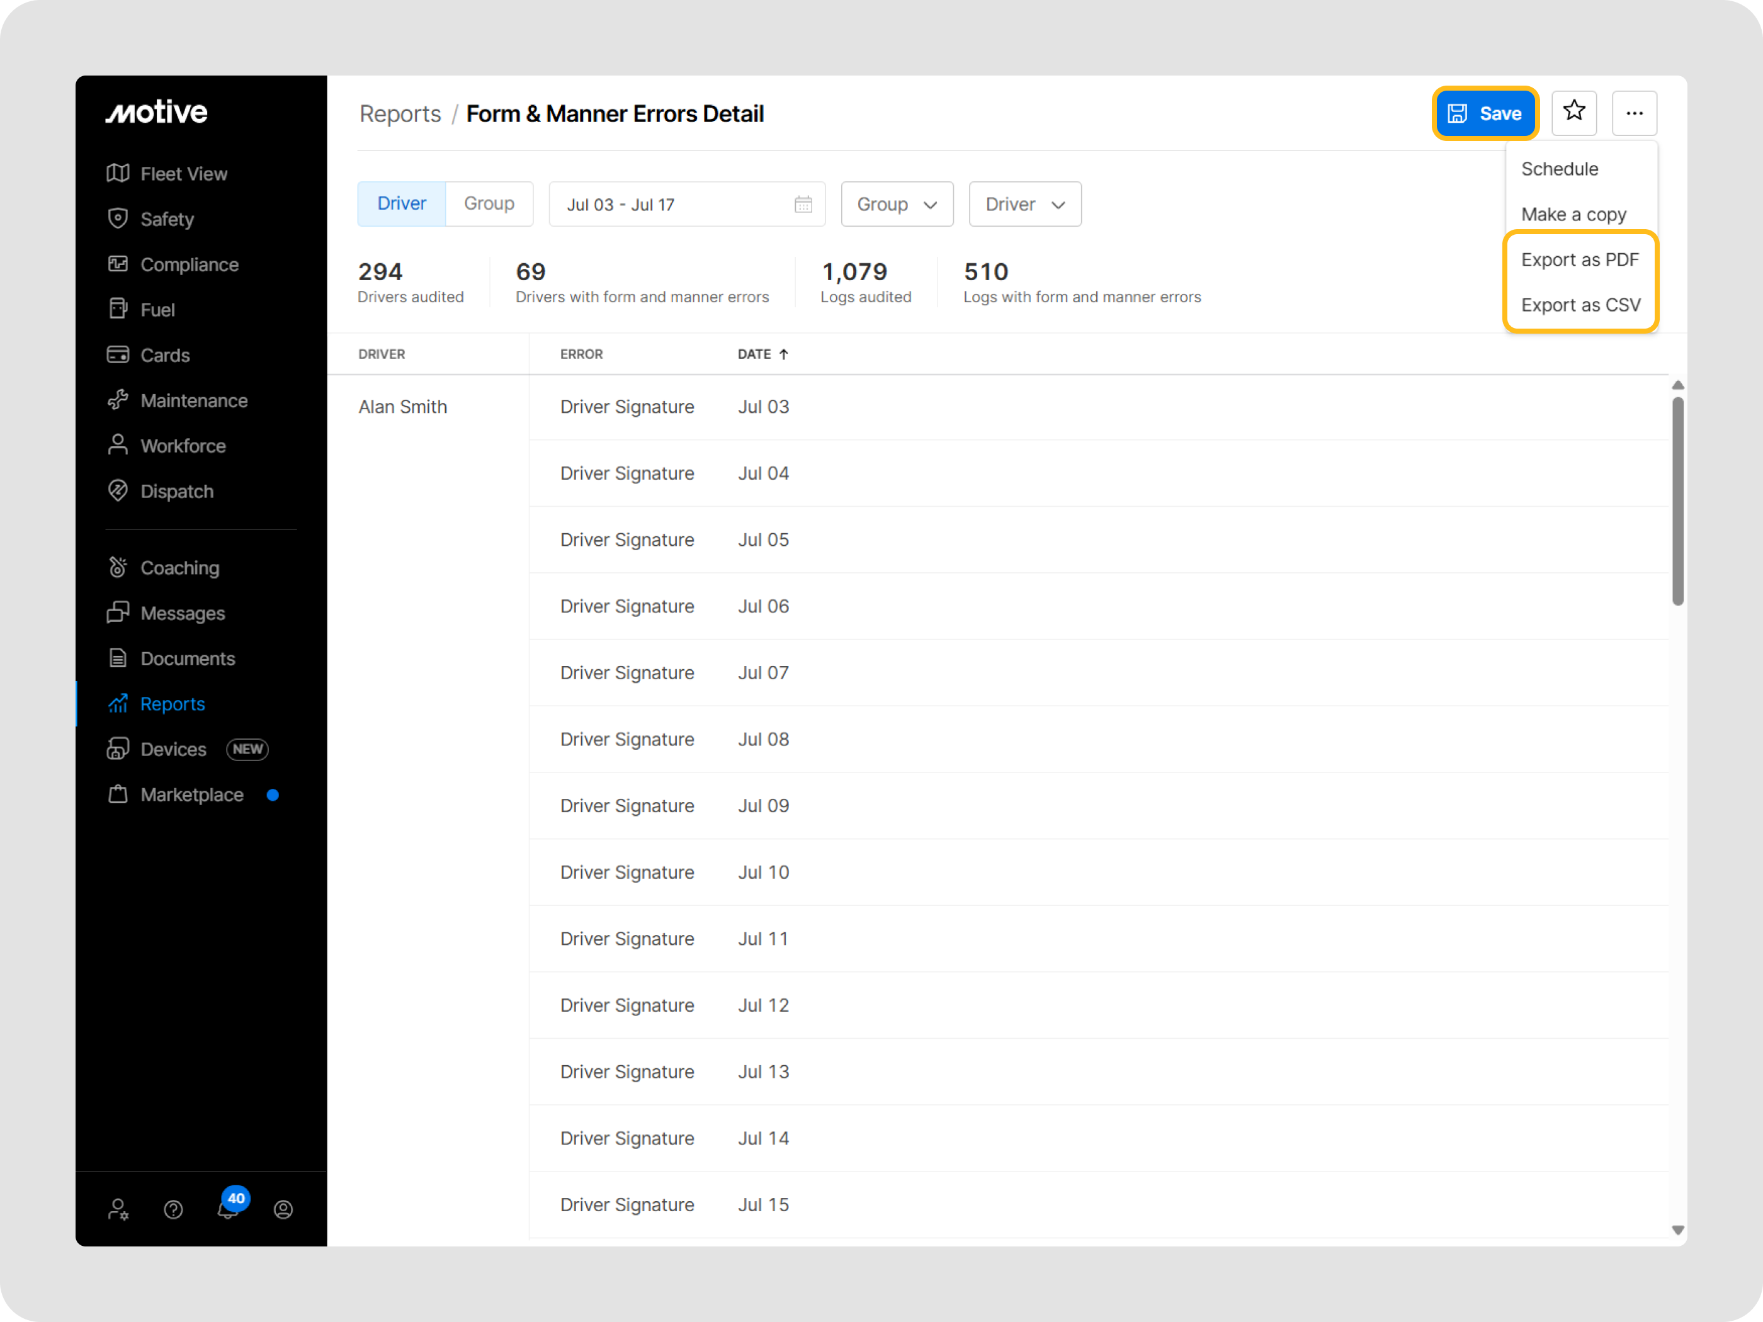Open the Maintenance section
Viewport: 1763px width, 1322px height.
point(194,400)
